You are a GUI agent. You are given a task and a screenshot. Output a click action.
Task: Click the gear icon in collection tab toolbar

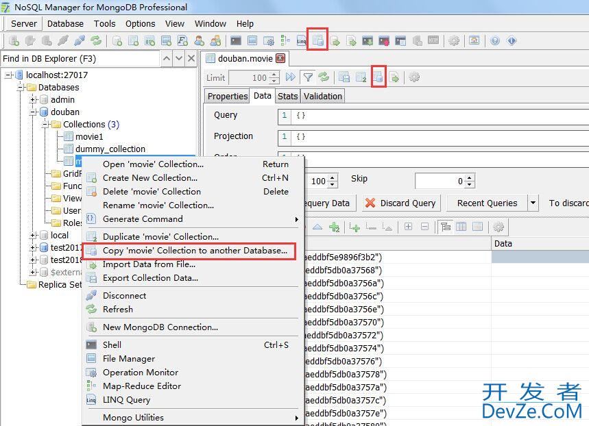click(414, 77)
